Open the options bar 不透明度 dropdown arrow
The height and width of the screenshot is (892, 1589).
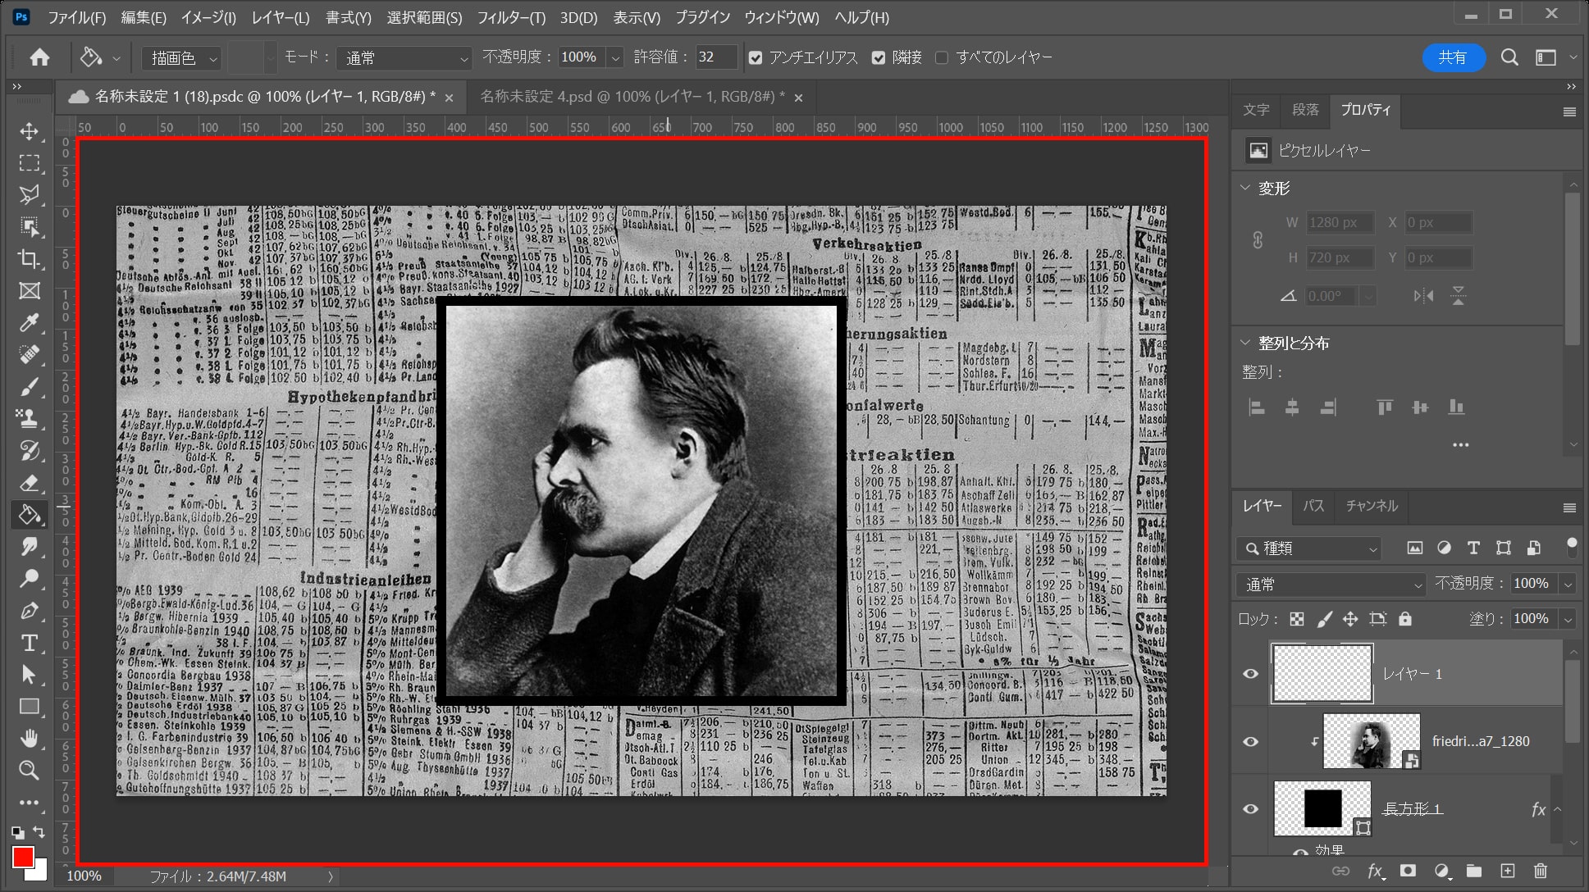(x=615, y=58)
